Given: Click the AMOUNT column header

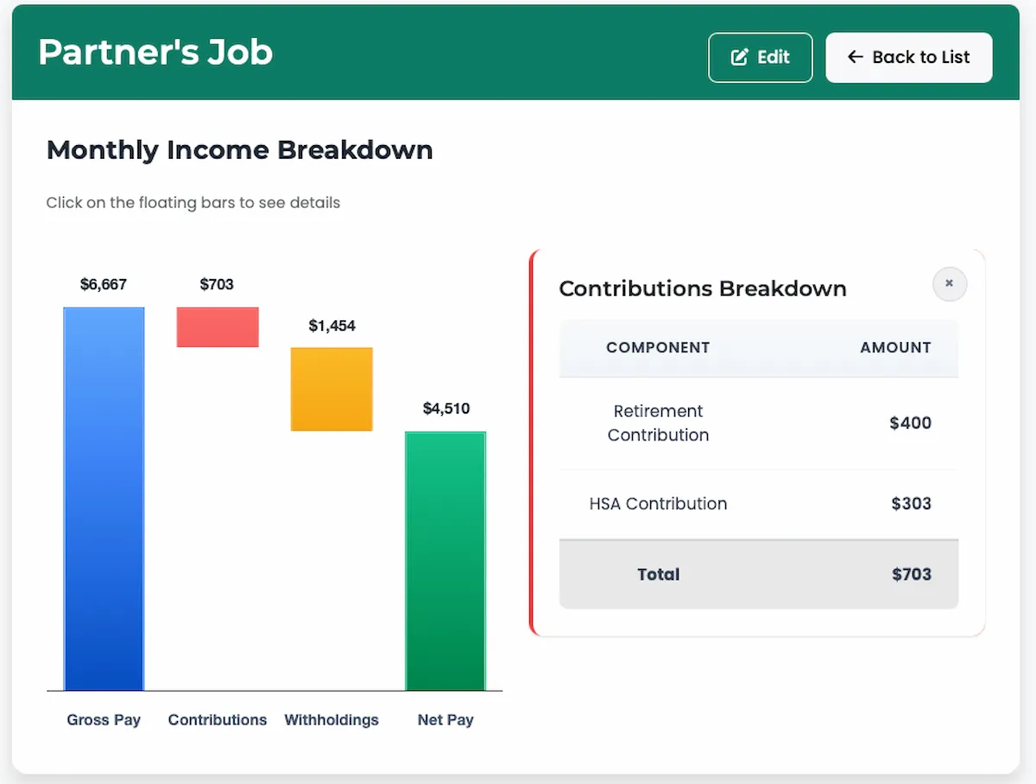Looking at the screenshot, I should click(x=895, y=348).
